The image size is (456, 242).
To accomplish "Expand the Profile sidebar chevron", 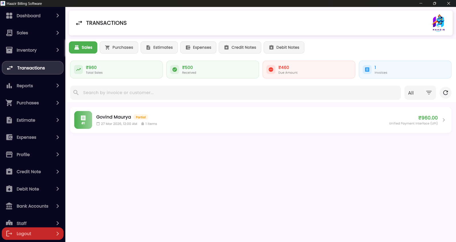I will (x=58, y=155).
